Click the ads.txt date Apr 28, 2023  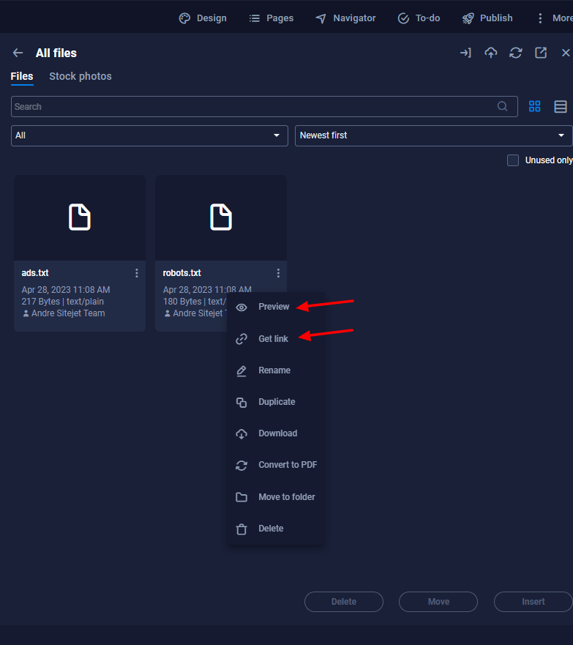[x=66, y=290]
